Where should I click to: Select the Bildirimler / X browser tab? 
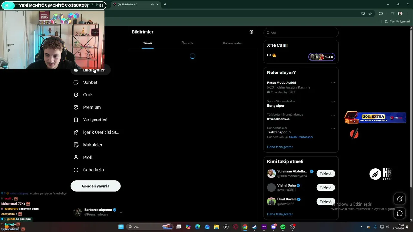[x=135, y=5]
